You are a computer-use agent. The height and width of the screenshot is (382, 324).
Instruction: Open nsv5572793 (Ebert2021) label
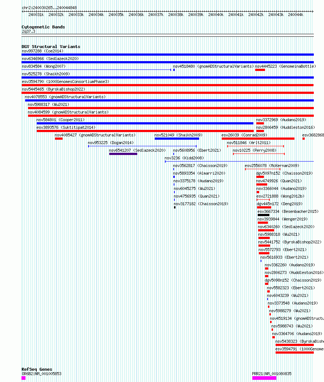pyautogui.click(x=282, y=250)
